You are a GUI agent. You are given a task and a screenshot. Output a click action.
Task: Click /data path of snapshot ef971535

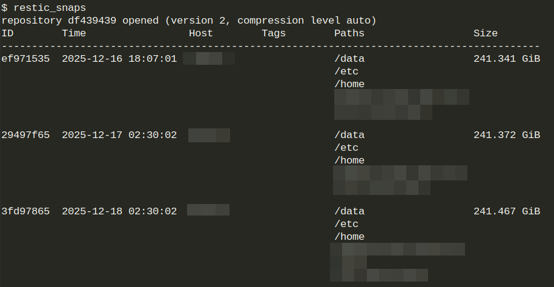[x=349, y=59]
